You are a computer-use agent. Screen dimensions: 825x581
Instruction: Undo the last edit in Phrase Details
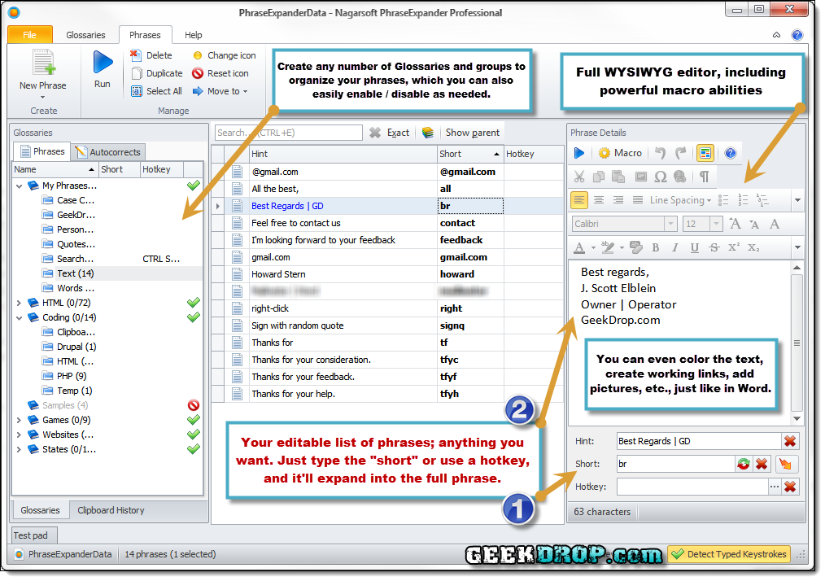(661, 153)
